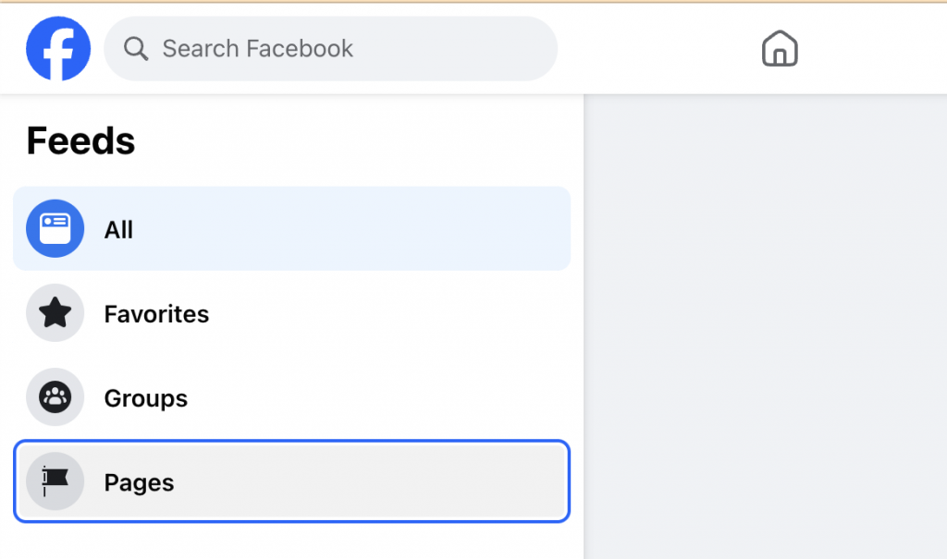
Task: Click the magnifying glass search icon
Action: pos(135,48)
